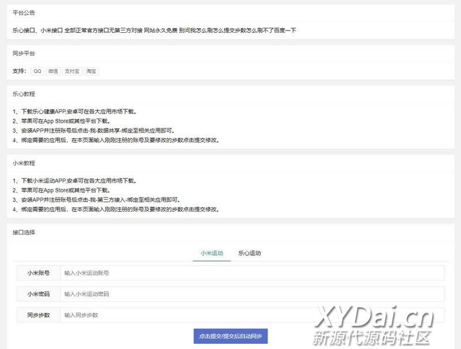Select the 支付宝 platform tag
The height and width of the screenshot is (349, 461).
(x=72, y=71)
